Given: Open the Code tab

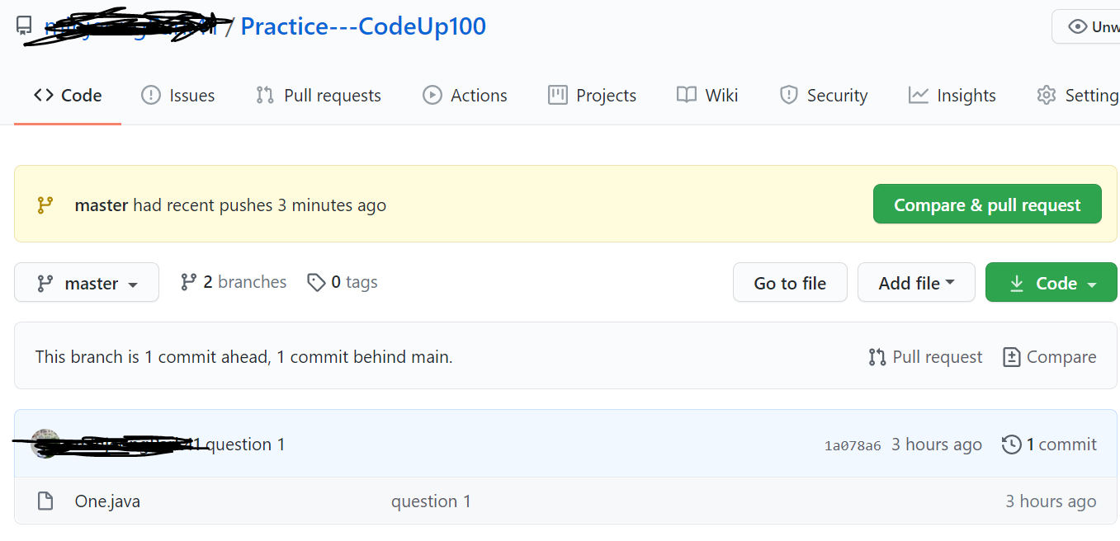Looking at the screenshot, I should [x=68, y=96].
